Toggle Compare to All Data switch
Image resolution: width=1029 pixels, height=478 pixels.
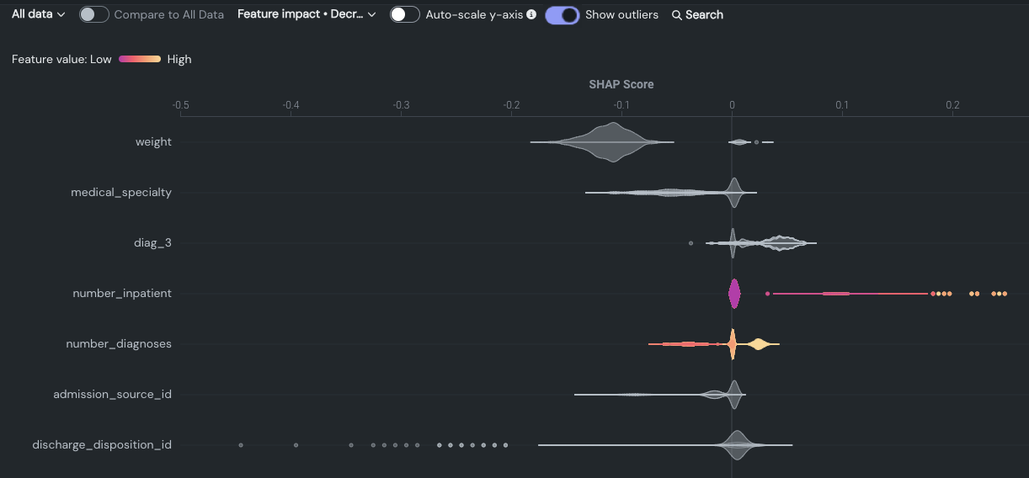(93, 15)
